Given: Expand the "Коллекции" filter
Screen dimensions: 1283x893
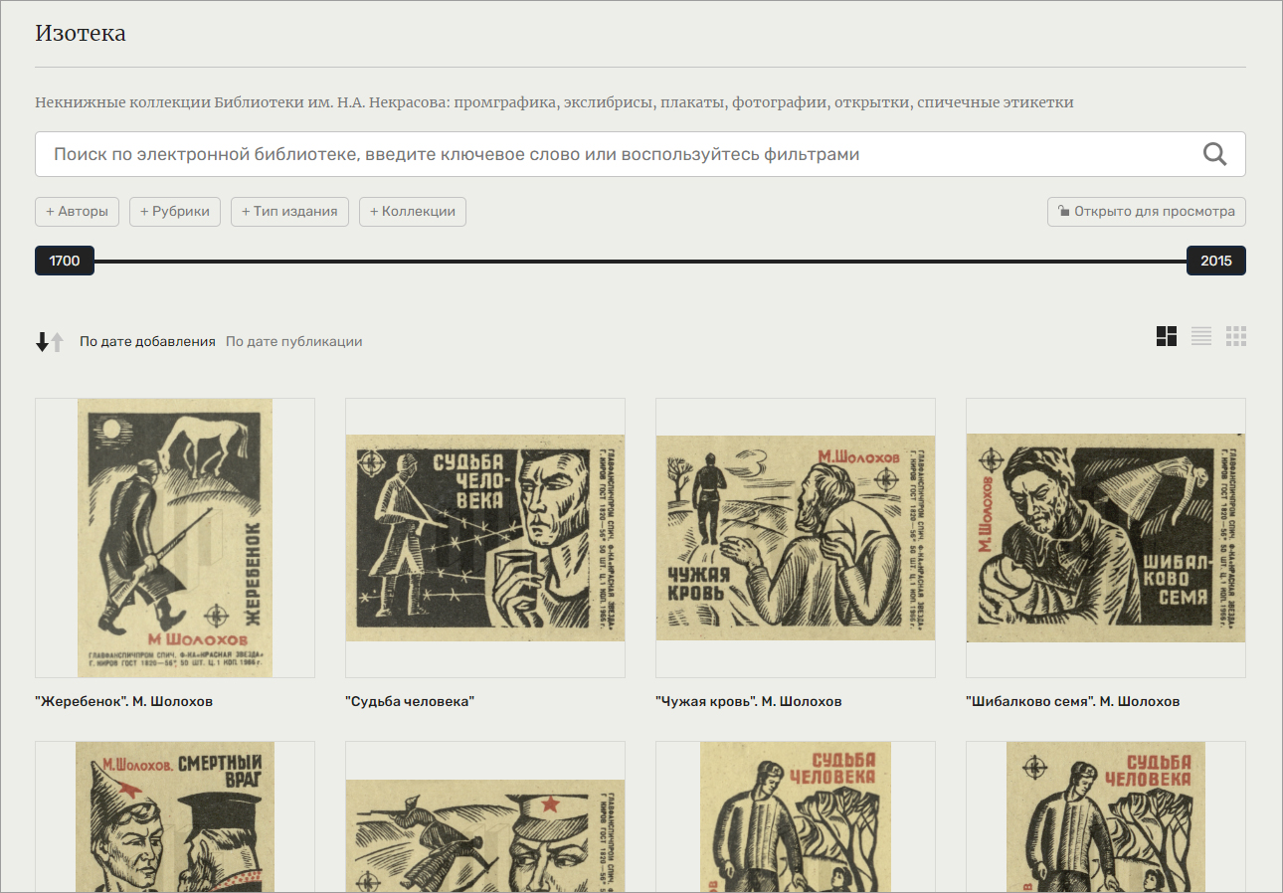Looking at the screenshot, I should click(413, 212).
